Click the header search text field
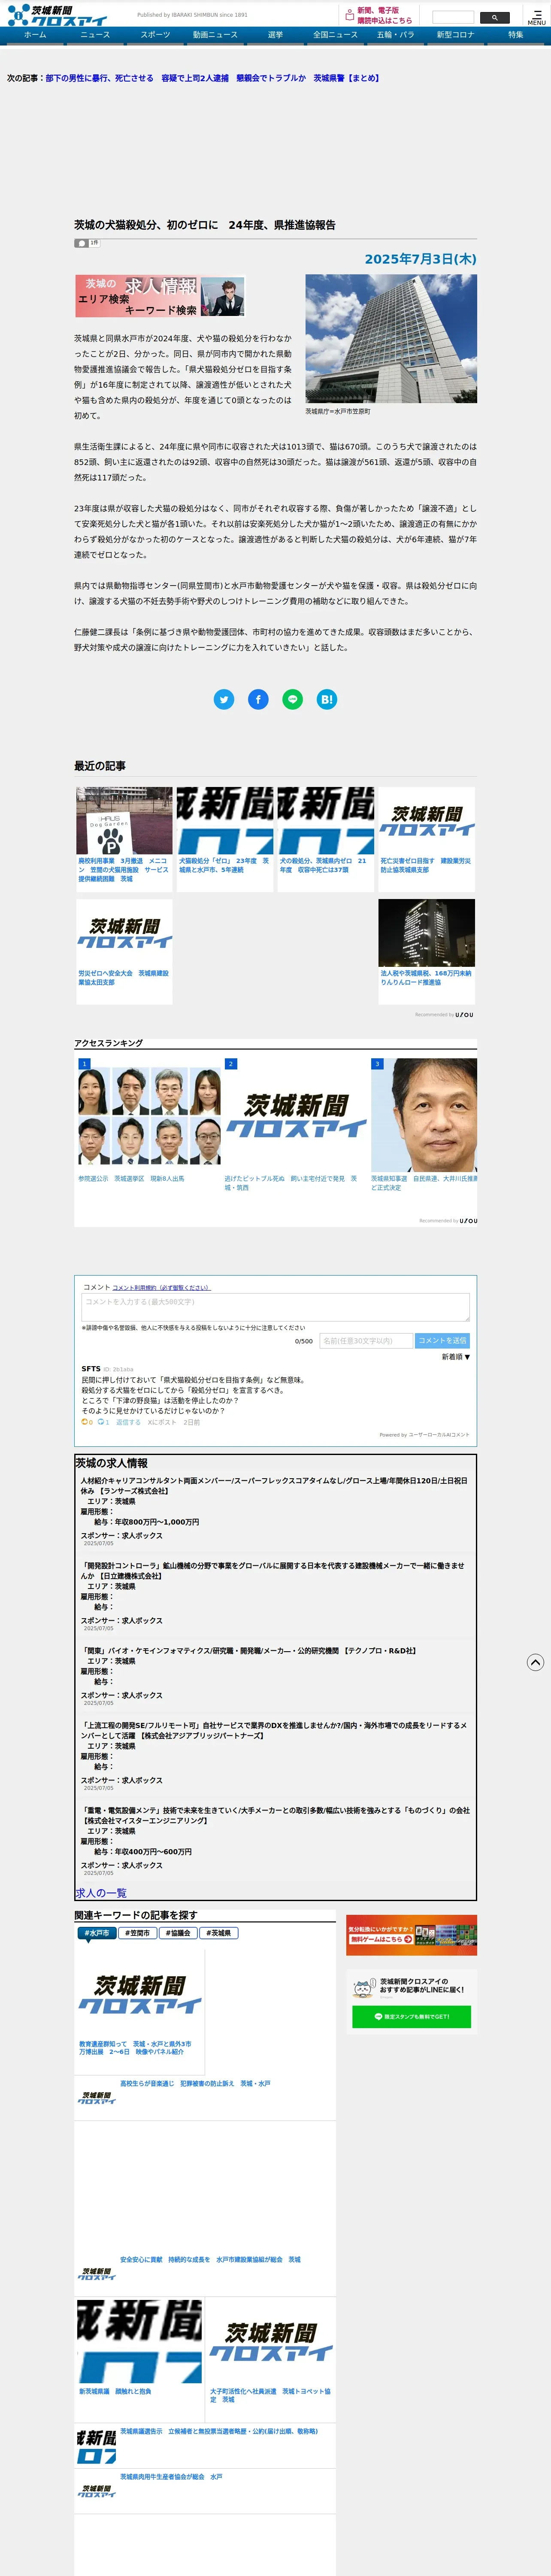551x2576 pixels. click(453, 17)
